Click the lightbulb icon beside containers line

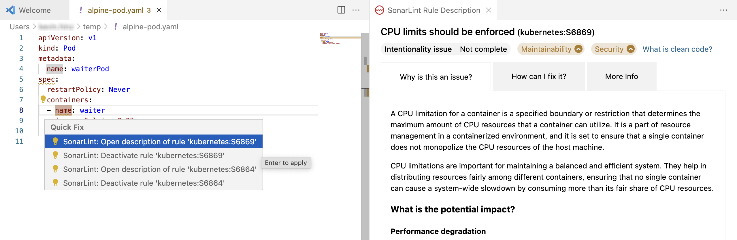(x=43, y=99)
